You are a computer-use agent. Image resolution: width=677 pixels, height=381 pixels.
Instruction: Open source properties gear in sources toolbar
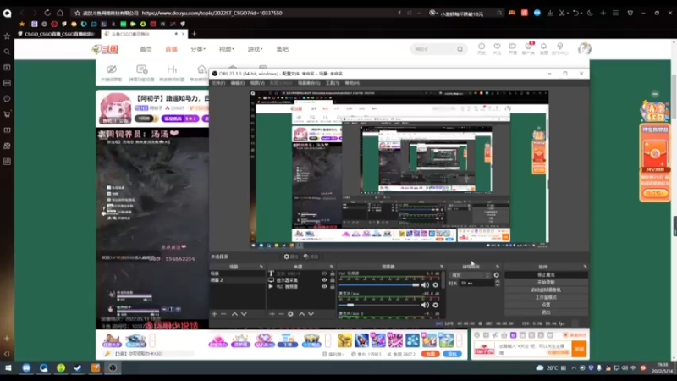point(290,314)
